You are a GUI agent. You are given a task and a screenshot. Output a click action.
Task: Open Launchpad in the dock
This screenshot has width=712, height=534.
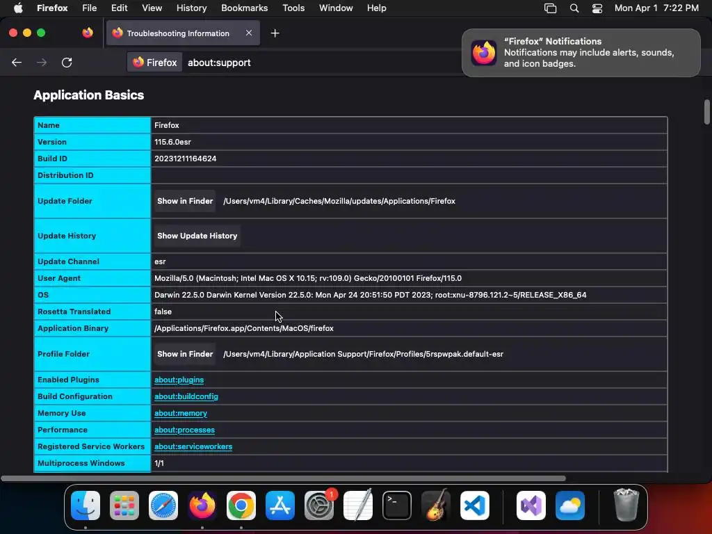click(124, 505)
